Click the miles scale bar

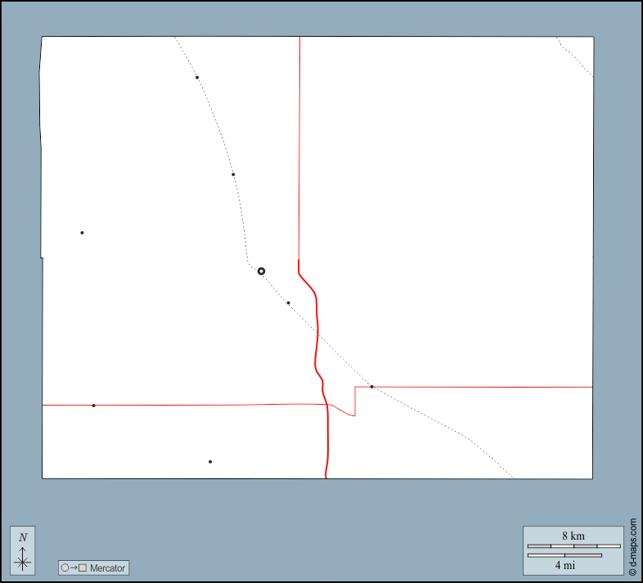564,555
